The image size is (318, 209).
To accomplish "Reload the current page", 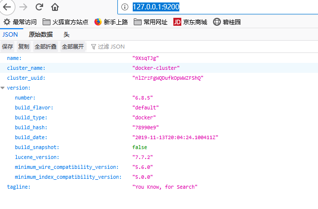I will point(39,7).
